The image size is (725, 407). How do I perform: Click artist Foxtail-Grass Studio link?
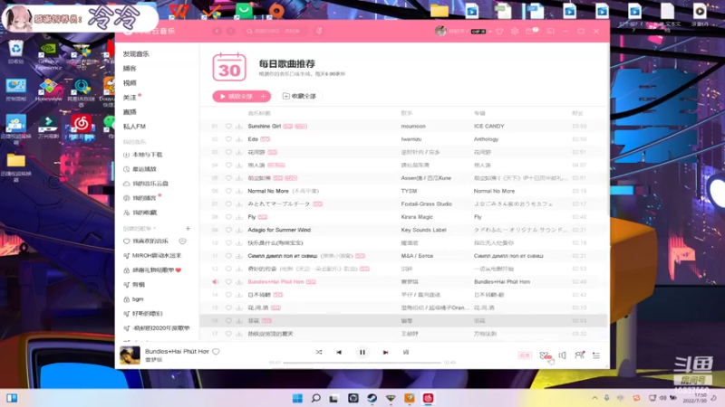tap(426, 204)
